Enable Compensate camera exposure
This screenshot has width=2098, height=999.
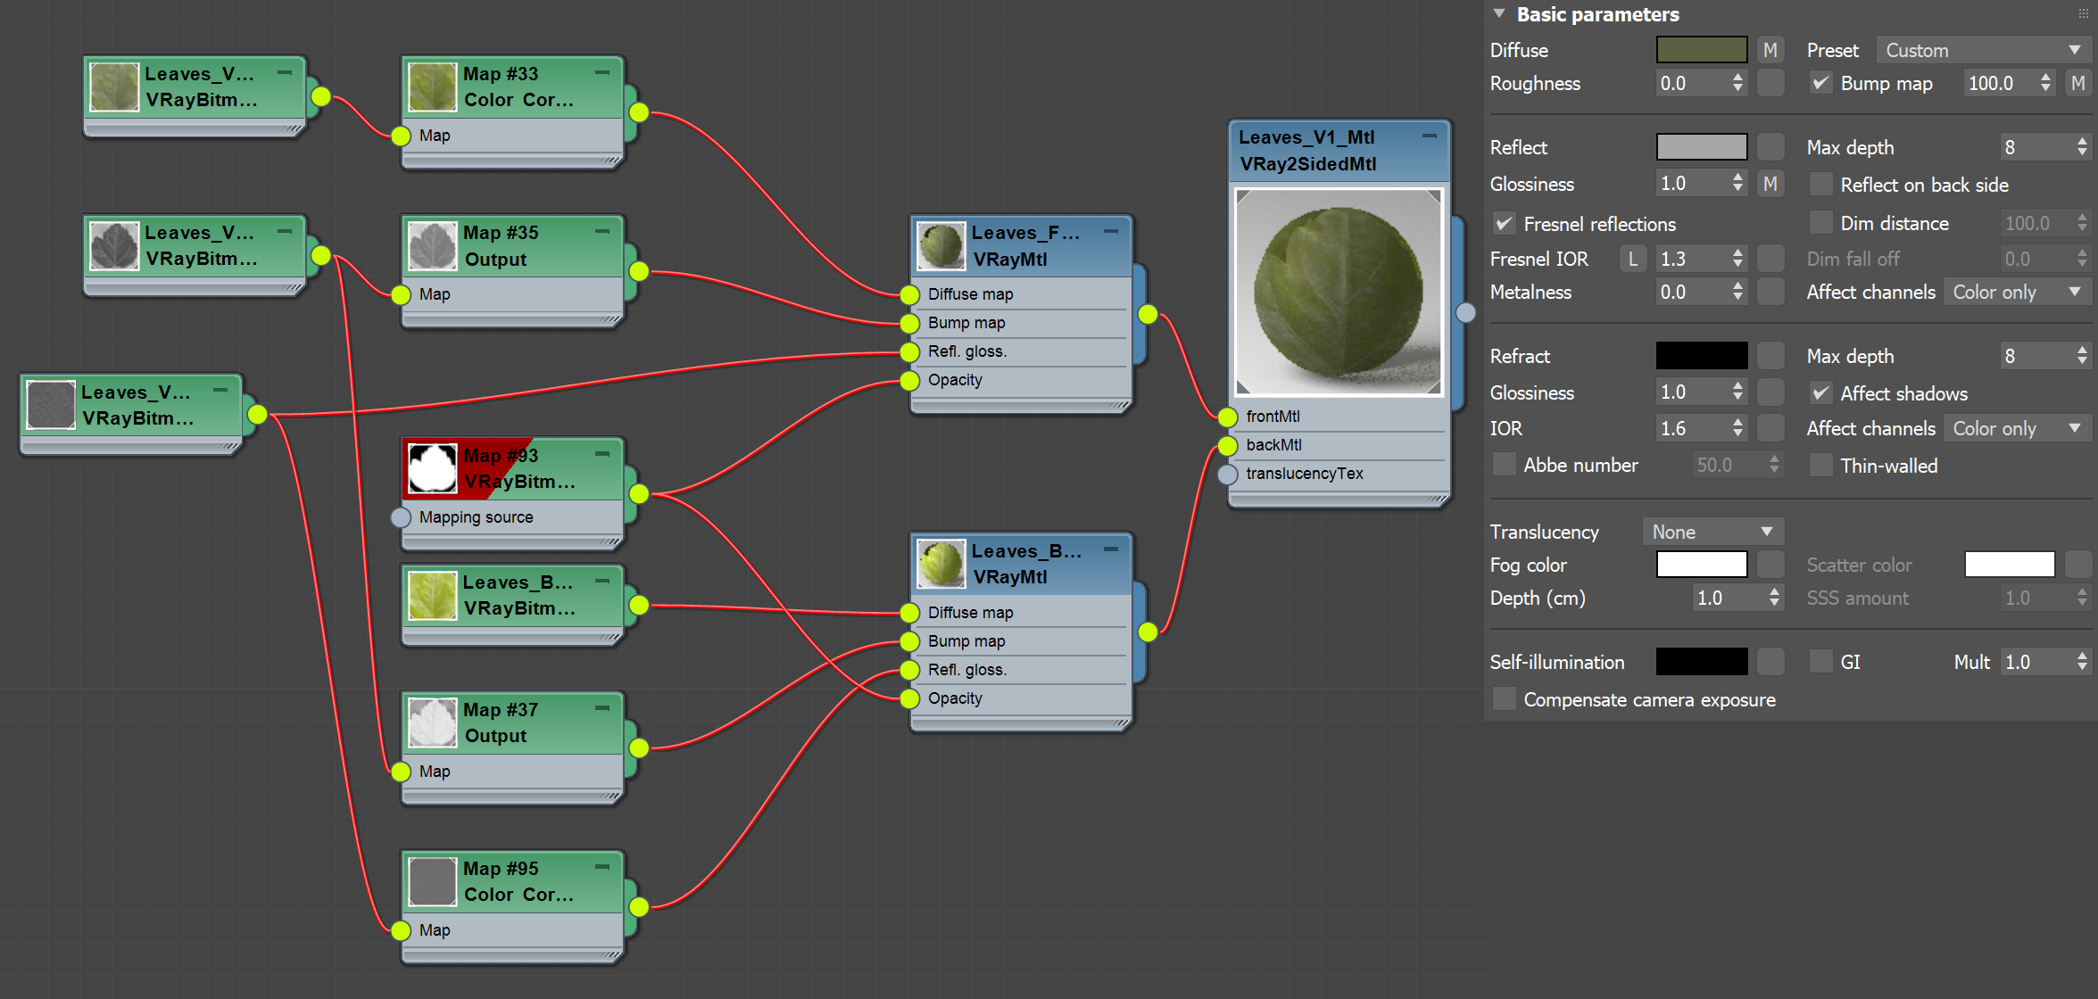pos(1504,699)
